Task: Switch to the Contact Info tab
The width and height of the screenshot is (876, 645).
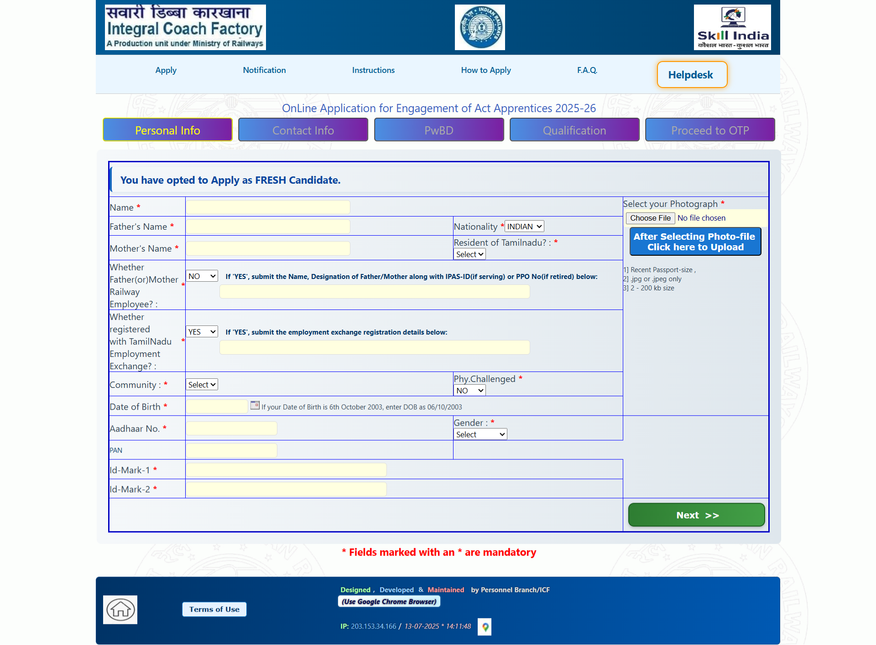Action: tap(303, 130)
